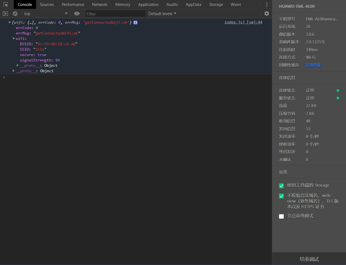This screenshot has width=346, height=265.
Task: Uncheck 不校验合法域名 checkbox
Action: pyautogui.click(x=281, y=196)
